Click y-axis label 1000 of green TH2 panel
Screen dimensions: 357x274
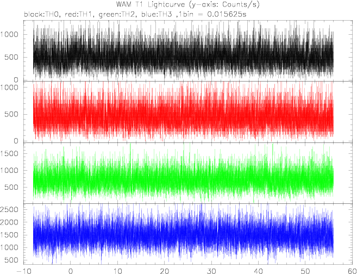[x=9, y=171]
